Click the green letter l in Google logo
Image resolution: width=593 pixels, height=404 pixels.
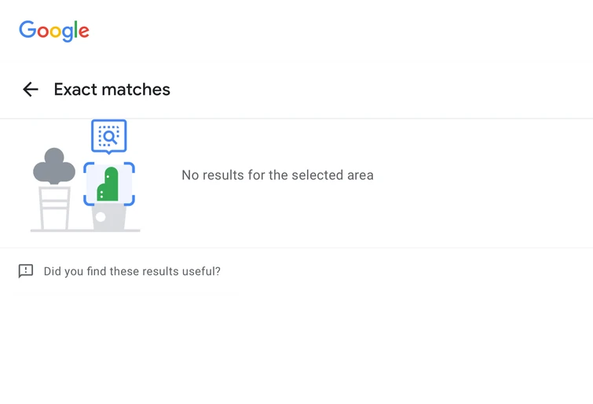75,30
